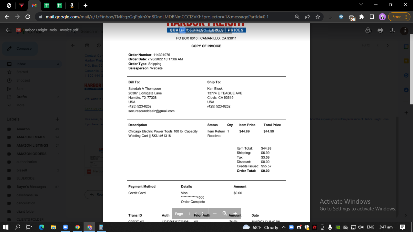
Task: Open File Explorer from taskbar
Action: click(x=54, y=227)
